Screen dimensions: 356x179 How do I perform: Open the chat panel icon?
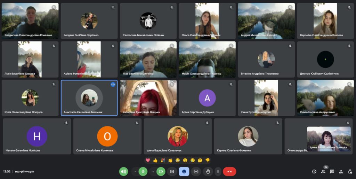coord(332,171)
